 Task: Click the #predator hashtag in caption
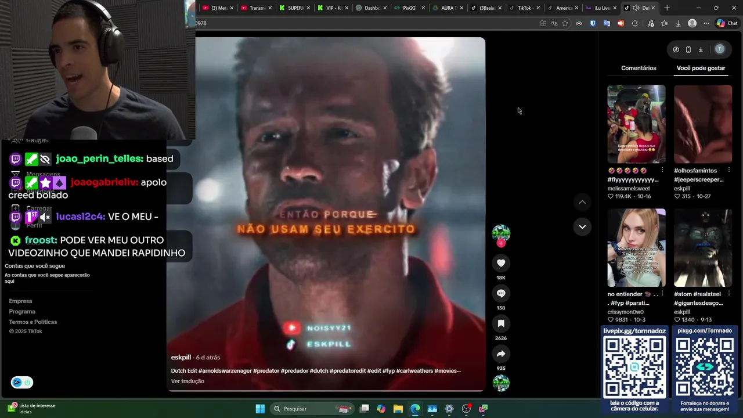(x=265, y=371)
